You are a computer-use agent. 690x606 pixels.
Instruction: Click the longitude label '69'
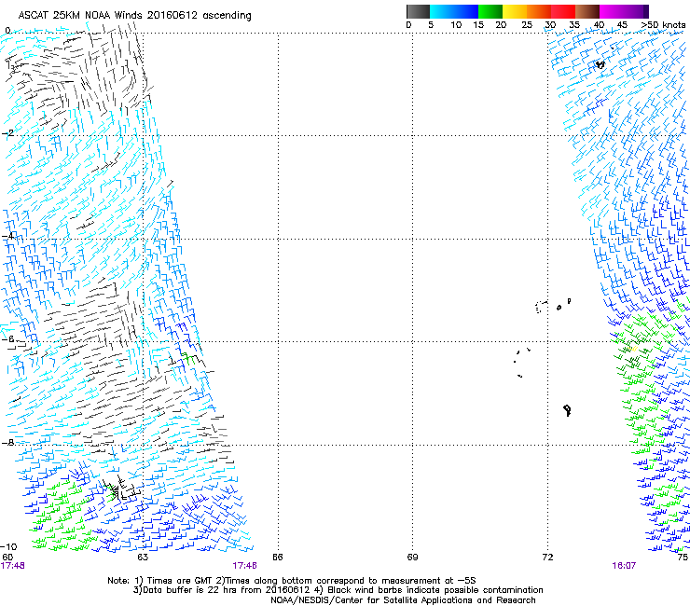pyautogui.click(x=412, y=558)
